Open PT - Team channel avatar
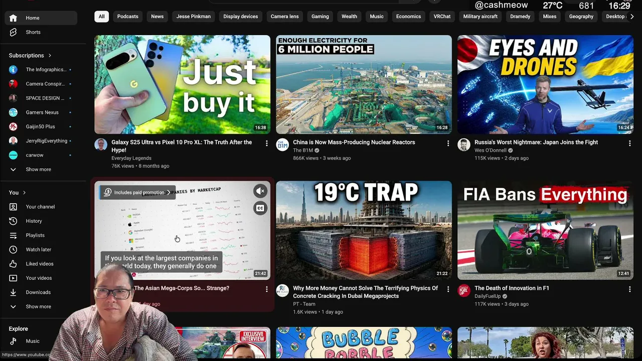 pyautogui.click(x=282, y=290)
